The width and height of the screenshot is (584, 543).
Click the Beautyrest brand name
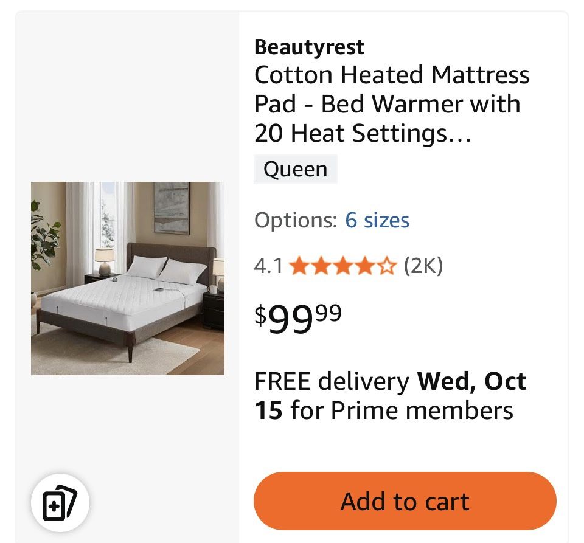pos(309,47)
